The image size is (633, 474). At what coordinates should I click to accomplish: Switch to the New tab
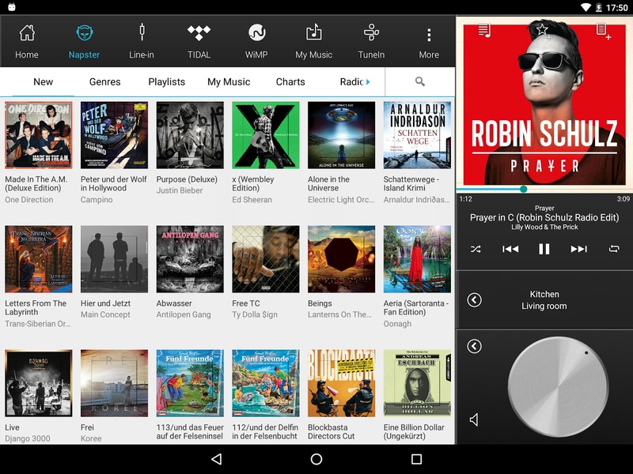click(x=44, y=82)
